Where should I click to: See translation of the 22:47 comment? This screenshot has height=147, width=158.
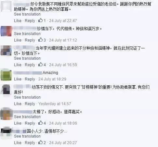(27, 14)
